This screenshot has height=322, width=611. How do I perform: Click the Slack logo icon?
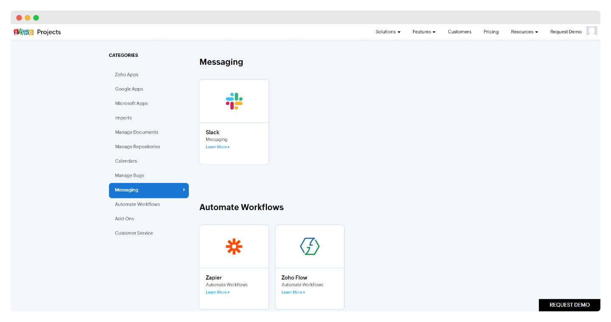[x=234, y=101]
